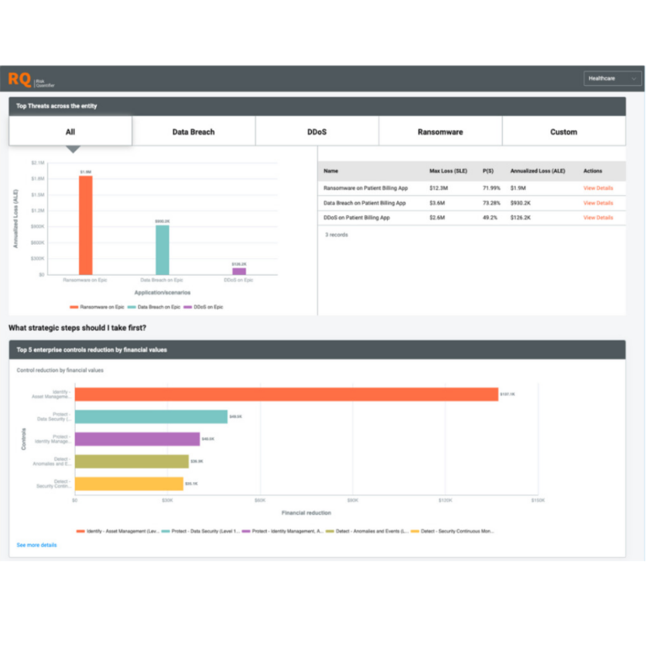Sort table by Annualized Loss (ALE) column
646x646 pixels.
535,170
